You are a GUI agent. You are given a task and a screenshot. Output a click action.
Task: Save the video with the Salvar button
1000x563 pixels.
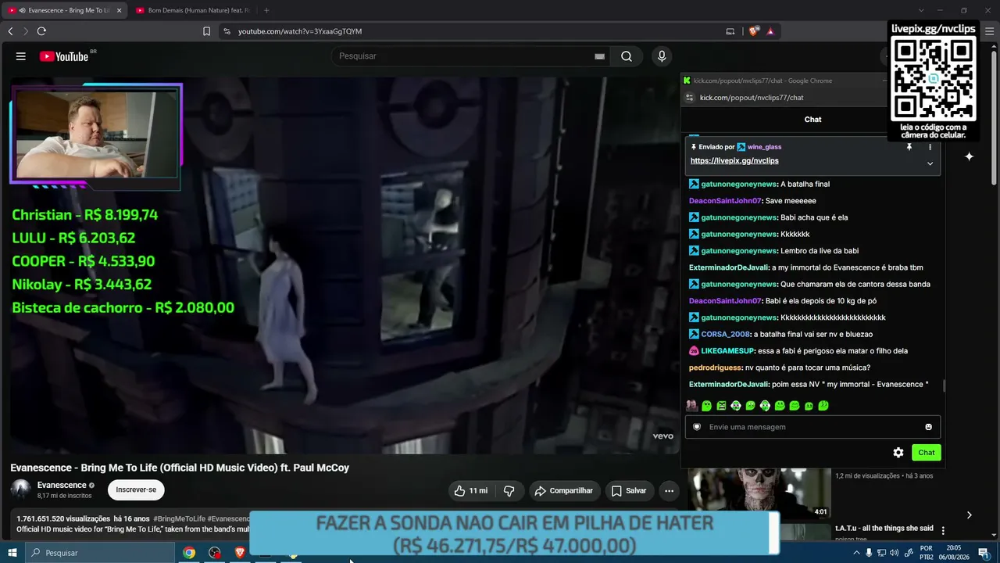[x=629, y=491]
